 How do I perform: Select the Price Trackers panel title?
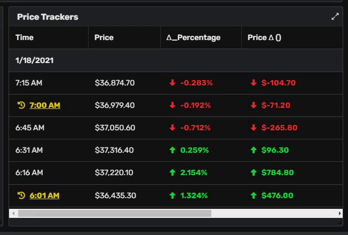48,17
